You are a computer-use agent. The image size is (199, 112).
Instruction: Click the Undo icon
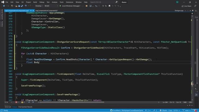coord(26,6)
